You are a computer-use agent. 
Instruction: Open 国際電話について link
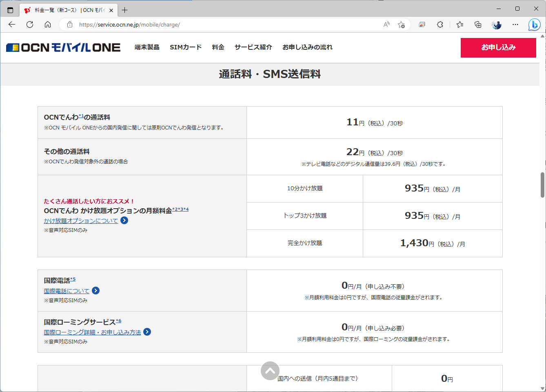[x=67, y=291]
